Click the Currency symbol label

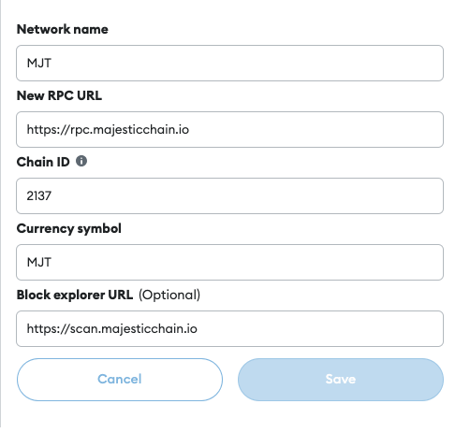coord(69,228)
